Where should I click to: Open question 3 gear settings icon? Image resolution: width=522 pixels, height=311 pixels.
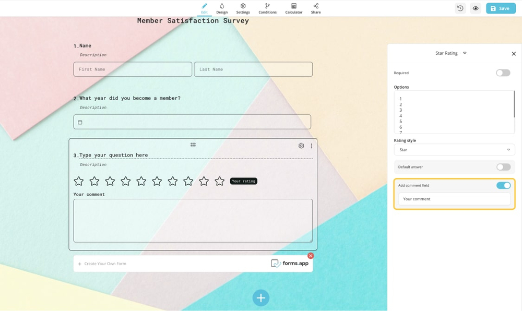point(301,146)
